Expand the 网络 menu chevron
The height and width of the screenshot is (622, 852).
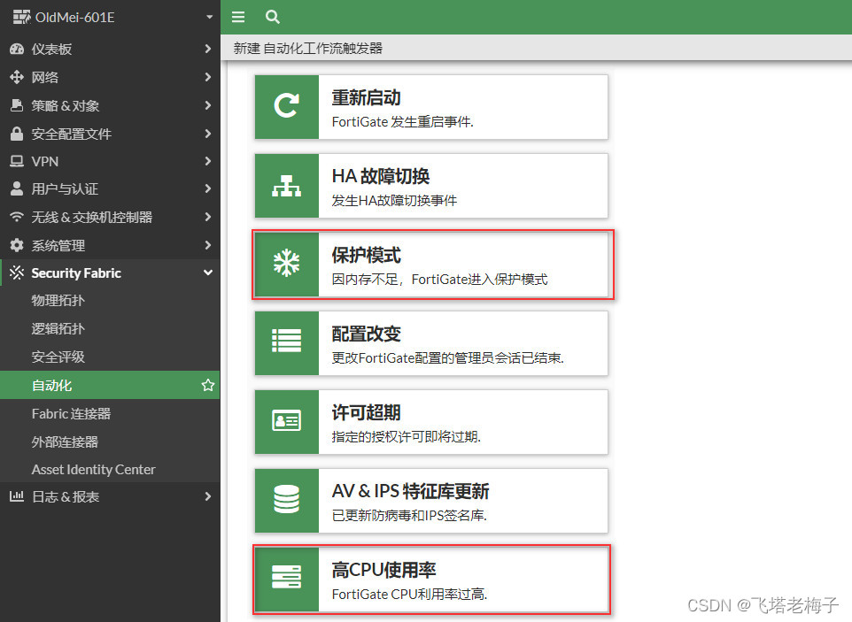tap(207, 77)
